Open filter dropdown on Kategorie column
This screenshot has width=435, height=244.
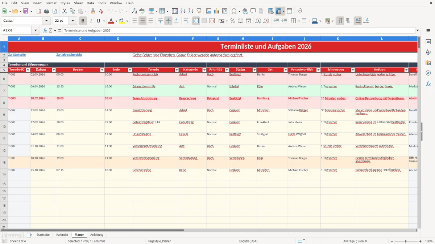pyautogui.click(x=204, y=70)
